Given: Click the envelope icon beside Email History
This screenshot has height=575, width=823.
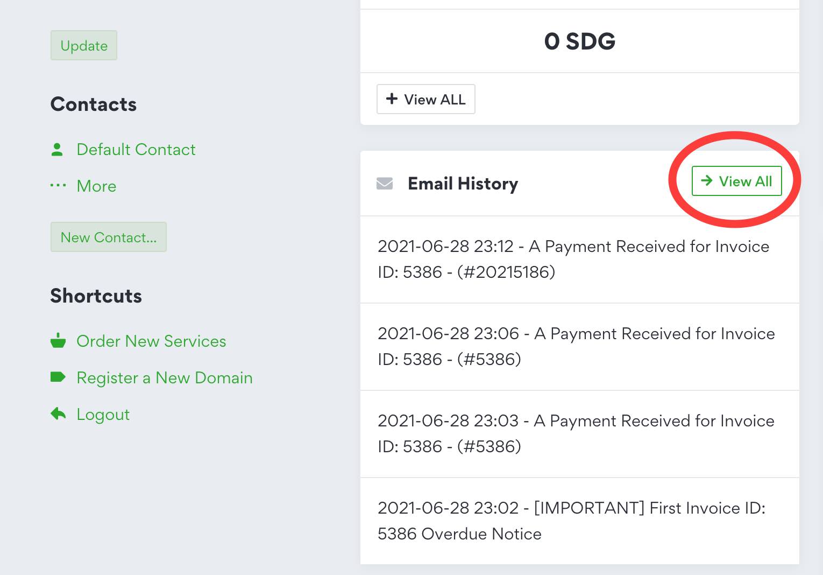Looking at the screenshot, I should (385, 184).
